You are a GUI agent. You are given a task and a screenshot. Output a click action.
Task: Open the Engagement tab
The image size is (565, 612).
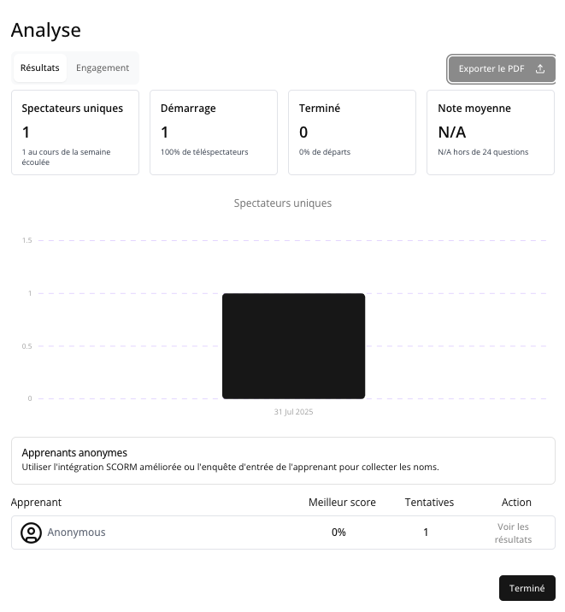click(x=103, y=68)
